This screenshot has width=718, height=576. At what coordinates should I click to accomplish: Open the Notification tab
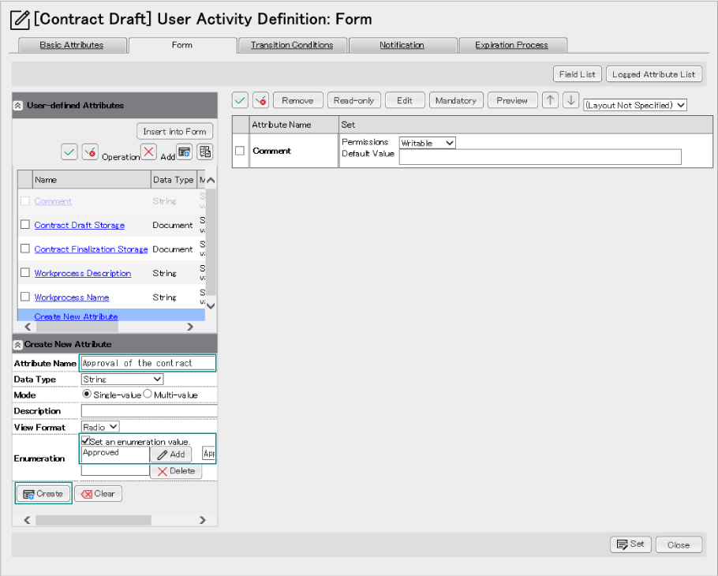[402, 45]
